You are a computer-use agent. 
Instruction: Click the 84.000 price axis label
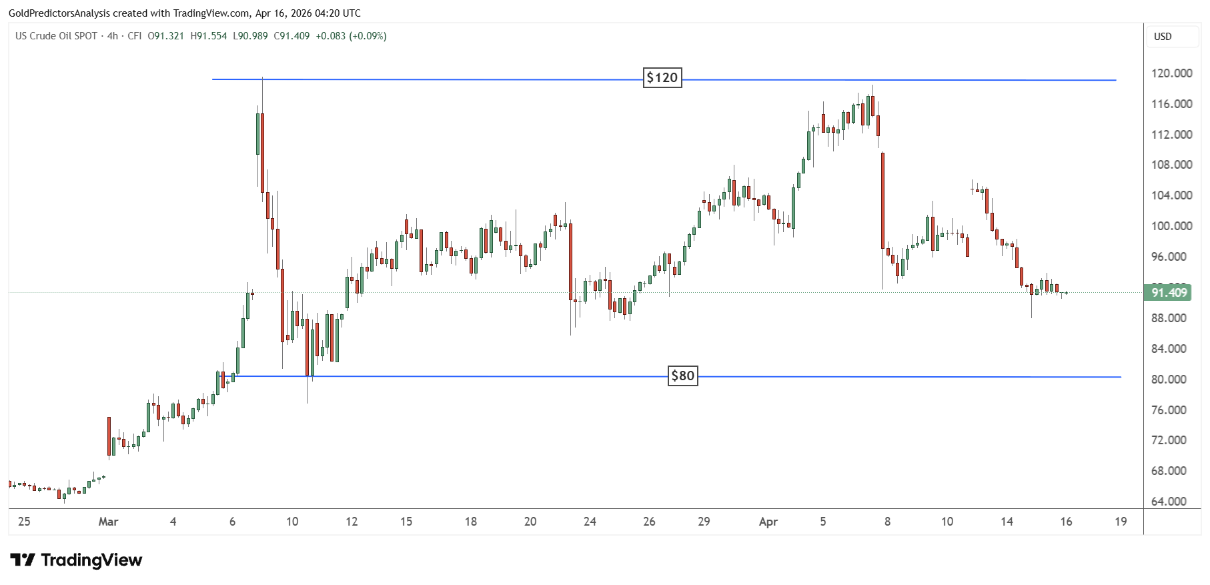coord(1169,349)
